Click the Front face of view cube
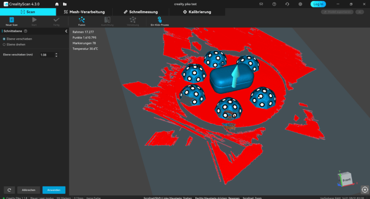Image resolution: width=370 pixels, height=199 pixels. (347, 180)
